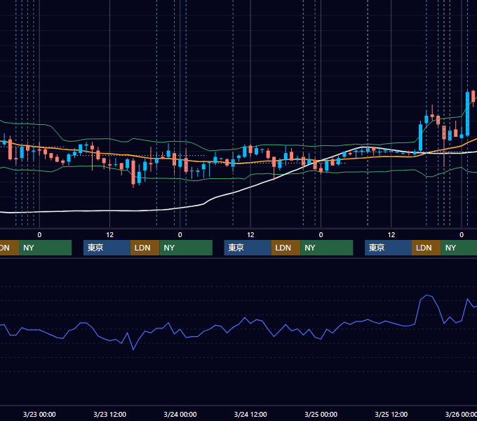Select the 東京 session block on 3/25
Image resolution: width=477 pixels, height=421 pixels.
[388, 248]
